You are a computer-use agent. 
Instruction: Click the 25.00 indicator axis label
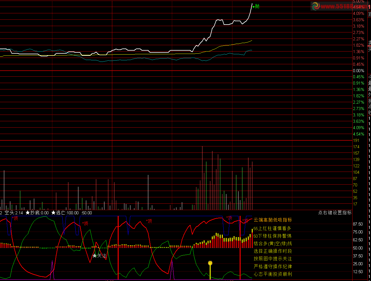358,263
